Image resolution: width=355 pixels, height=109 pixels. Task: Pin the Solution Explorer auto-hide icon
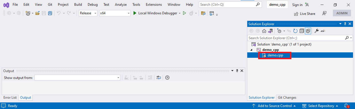pos(345,24)
